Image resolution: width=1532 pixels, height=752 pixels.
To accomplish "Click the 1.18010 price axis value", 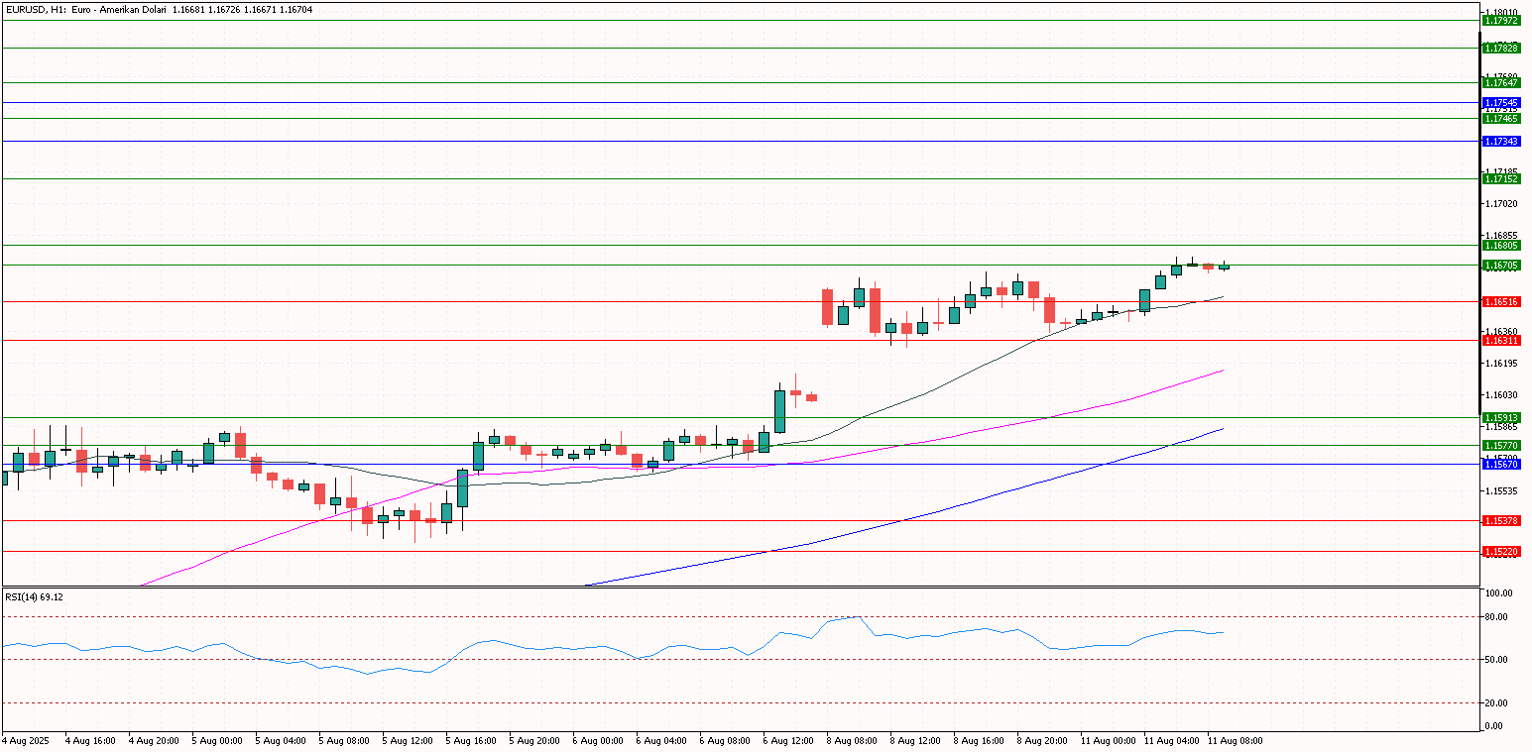I will click(x=1503, y=12).
